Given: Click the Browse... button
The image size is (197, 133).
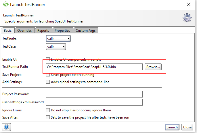Looking at the screenshot, I should tap(153, 67).
